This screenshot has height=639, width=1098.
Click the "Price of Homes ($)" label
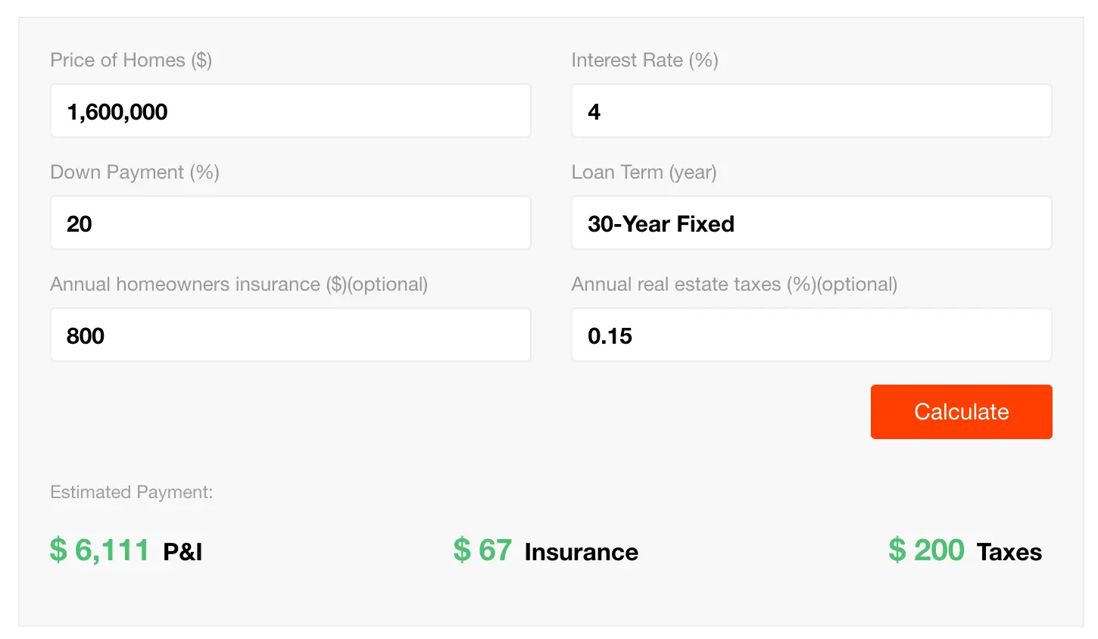click(131, 60)
